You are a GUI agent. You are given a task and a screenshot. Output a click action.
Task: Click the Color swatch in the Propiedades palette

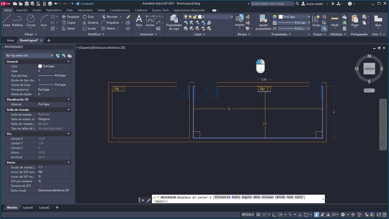coord(40,66)
